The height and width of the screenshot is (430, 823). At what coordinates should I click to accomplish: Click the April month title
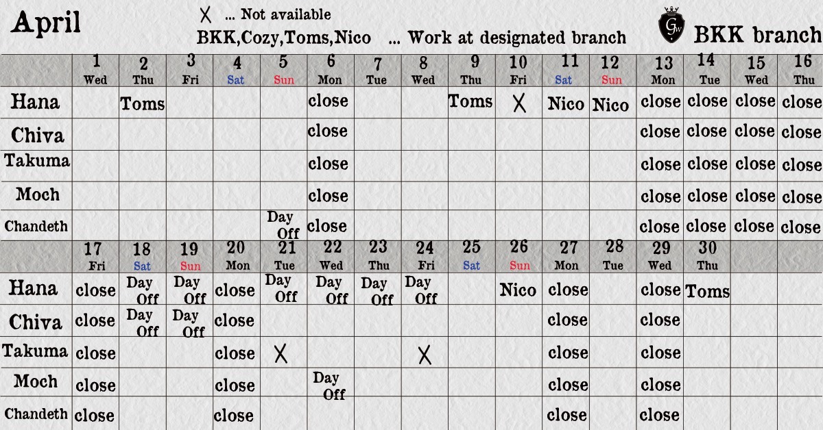tap(46, 23)
